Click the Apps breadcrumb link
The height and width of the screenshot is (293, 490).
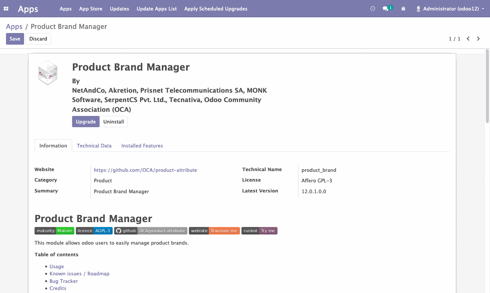click(x=14, y=26)
